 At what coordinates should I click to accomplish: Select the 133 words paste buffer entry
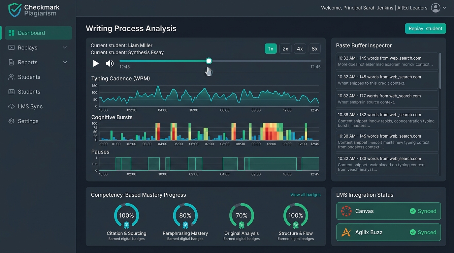[x=387, y=164]
